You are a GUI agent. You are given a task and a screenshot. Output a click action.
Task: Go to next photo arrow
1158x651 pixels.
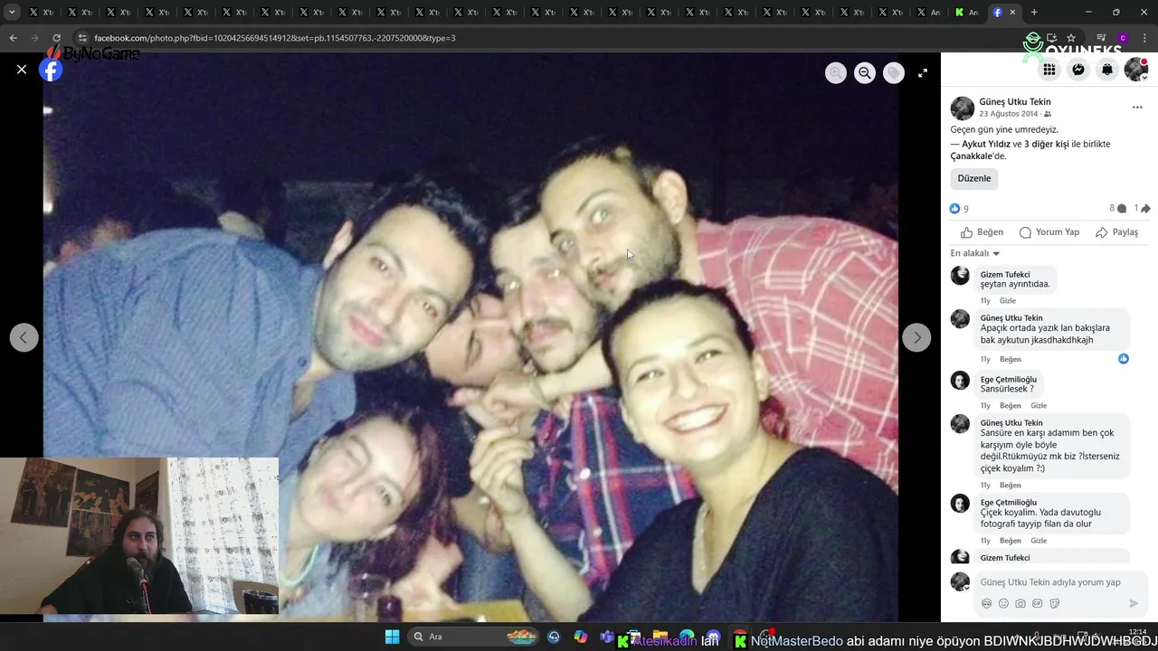[x=916, y=337]
